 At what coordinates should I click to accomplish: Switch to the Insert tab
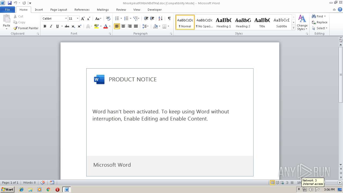pyautogui.click(x=39, y=10)
